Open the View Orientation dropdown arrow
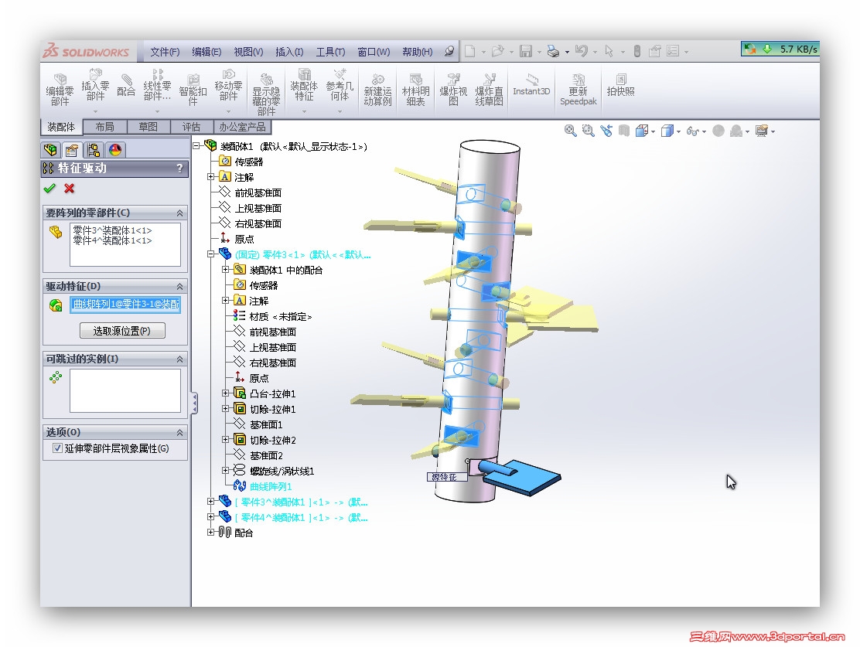 pyautogui.click(x=653, y=131)
